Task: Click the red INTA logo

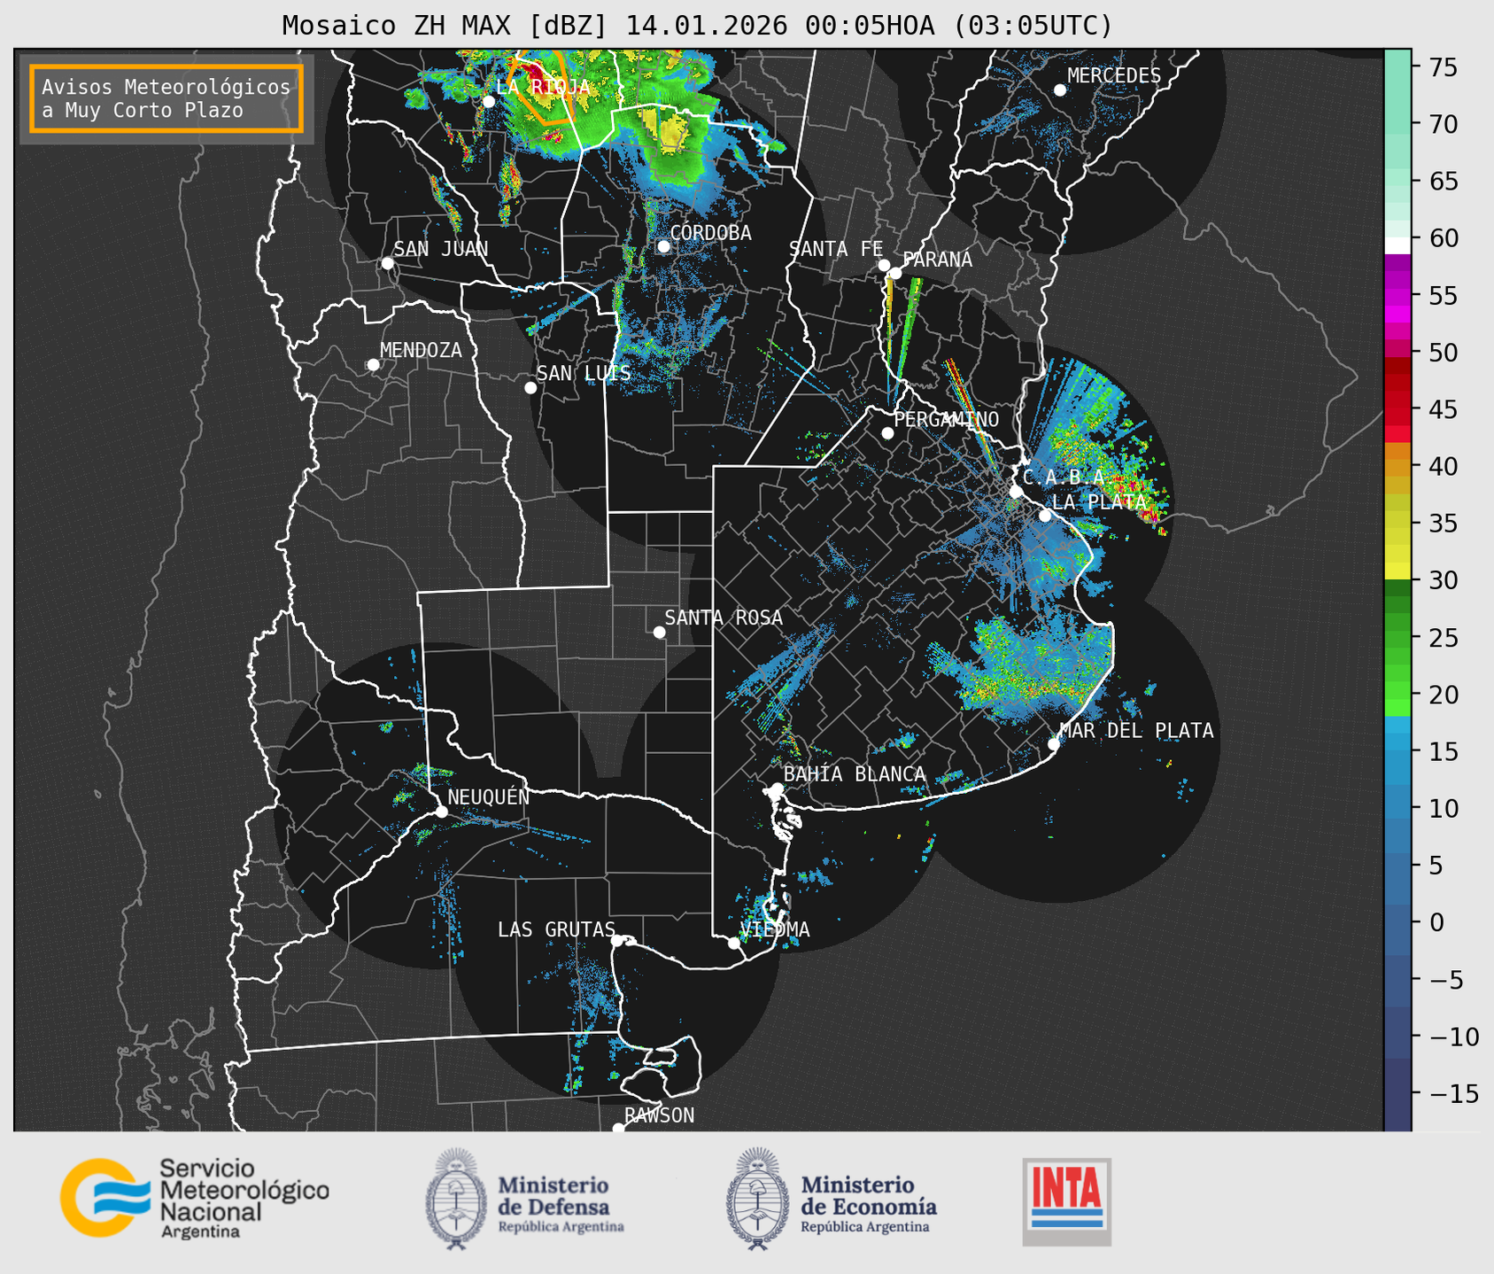Action: point(1067,1201)
